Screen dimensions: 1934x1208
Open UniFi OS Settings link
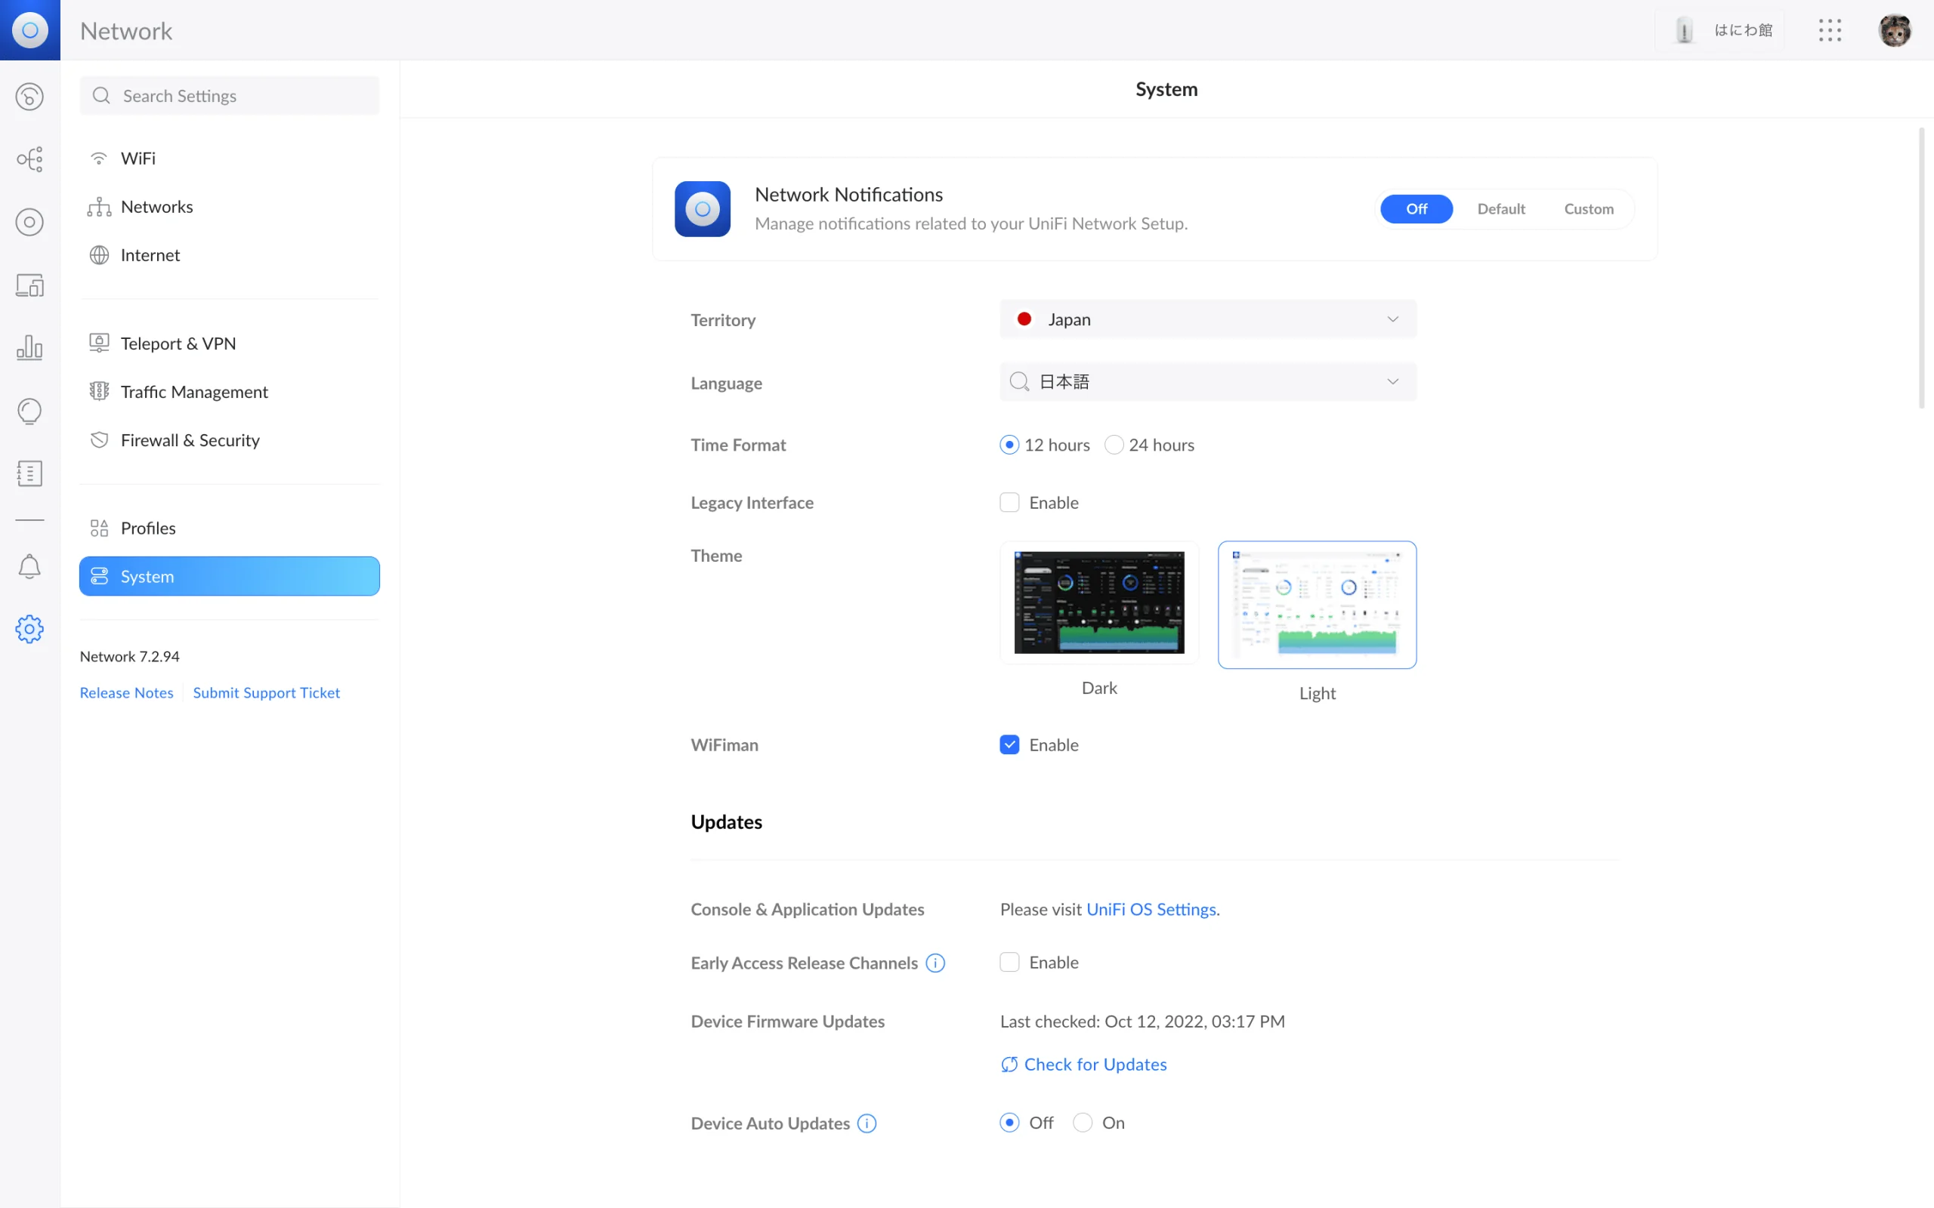pyautogui.click(x=1151, y=909)
